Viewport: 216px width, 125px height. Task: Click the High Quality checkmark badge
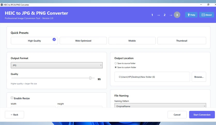[54, 40]
